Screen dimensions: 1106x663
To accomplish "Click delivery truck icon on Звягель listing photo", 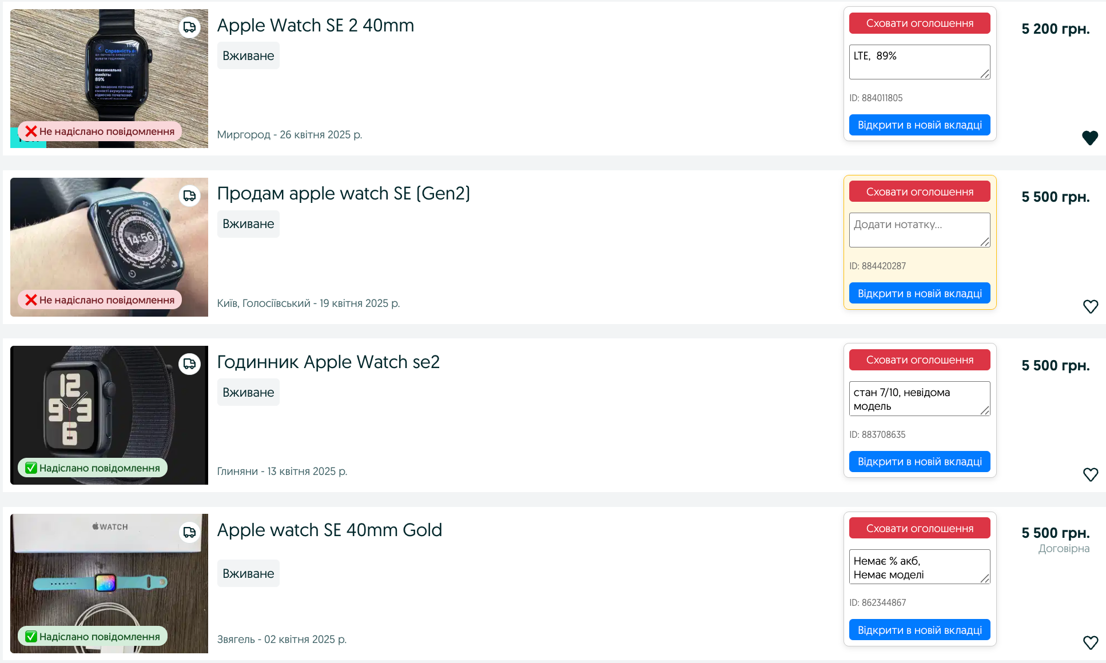I will coord(189,533).
